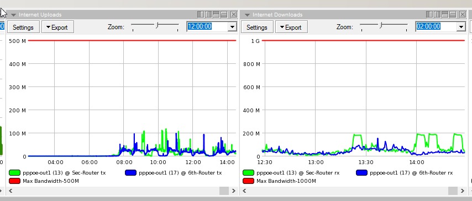Split Internet Uploads pane, new pane at bottom
The height and width of the screenshot is (201, 472).
[224, 14]
